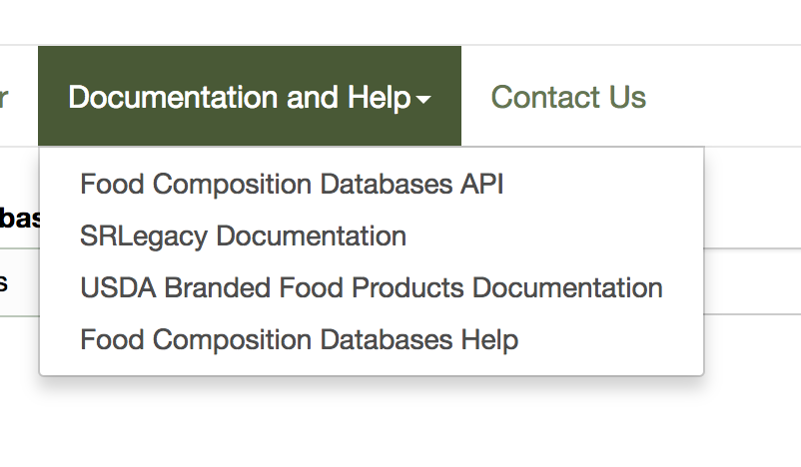Screen dimensions: 801x467
Task: Open Food Composition Databases Help
Action: tap(299, 340)
